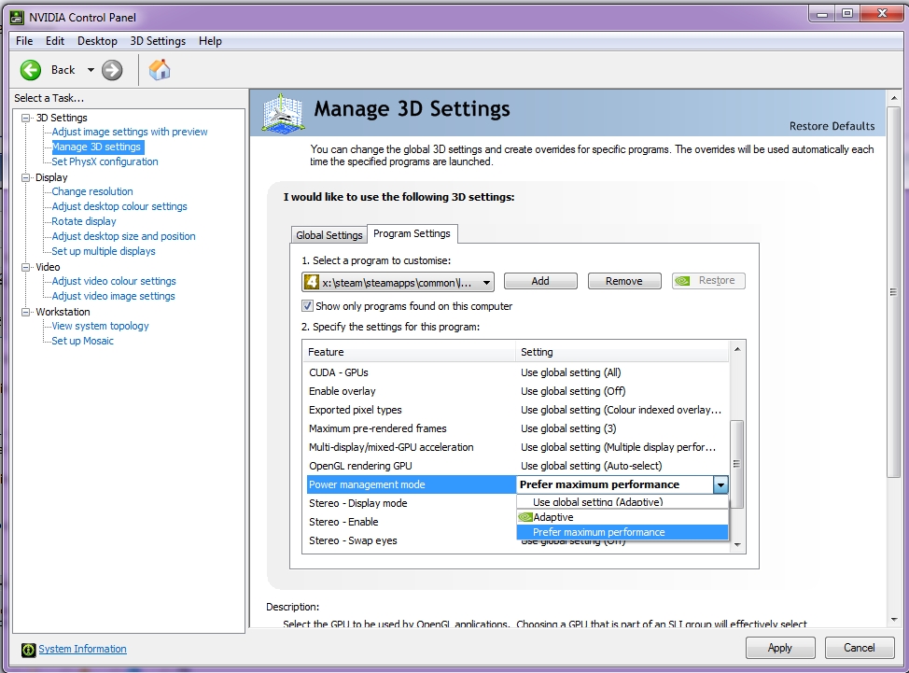Click settings list scroll up arrow
The image size is (909, 673).
pyautogui.click(x=737, y=349)
